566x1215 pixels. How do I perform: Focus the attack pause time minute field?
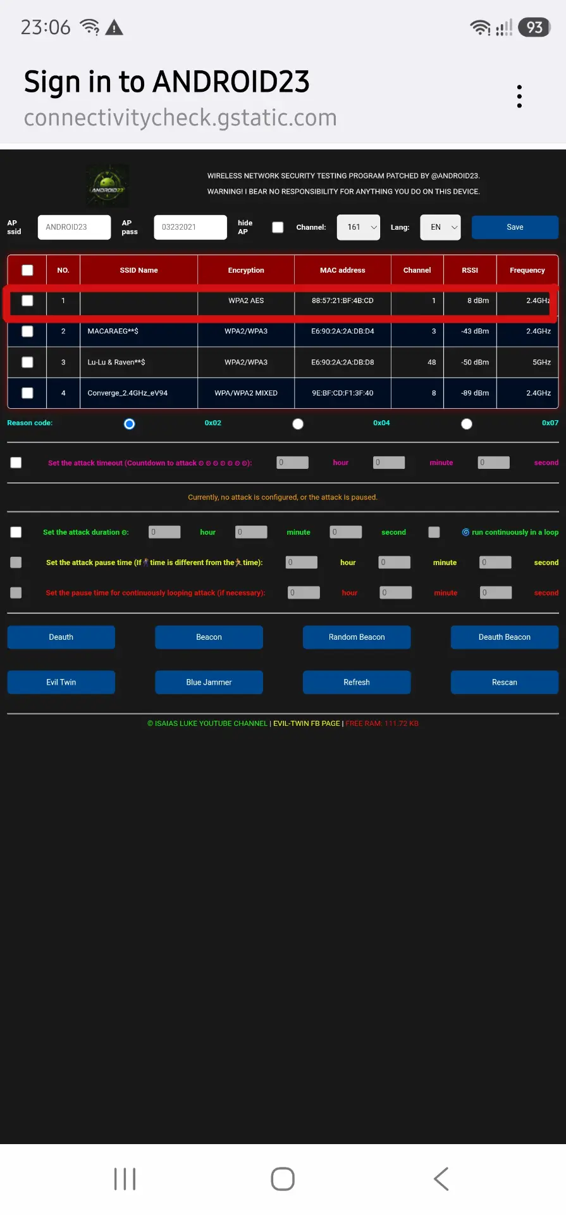coord(395,563)
